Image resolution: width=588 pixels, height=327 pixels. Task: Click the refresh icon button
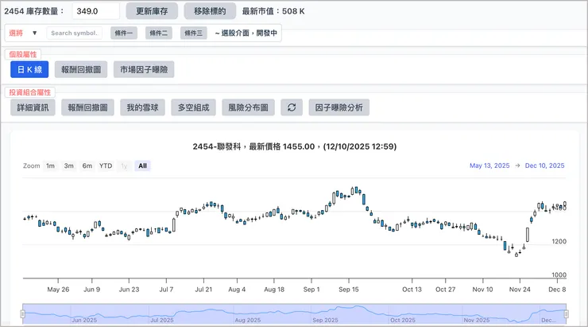tap(292, 107)
